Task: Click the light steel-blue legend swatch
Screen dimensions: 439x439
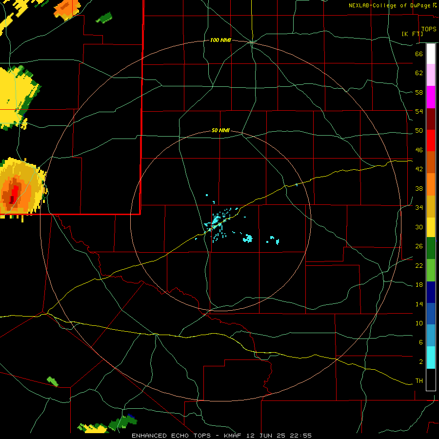Action: [x=431, y=336]
